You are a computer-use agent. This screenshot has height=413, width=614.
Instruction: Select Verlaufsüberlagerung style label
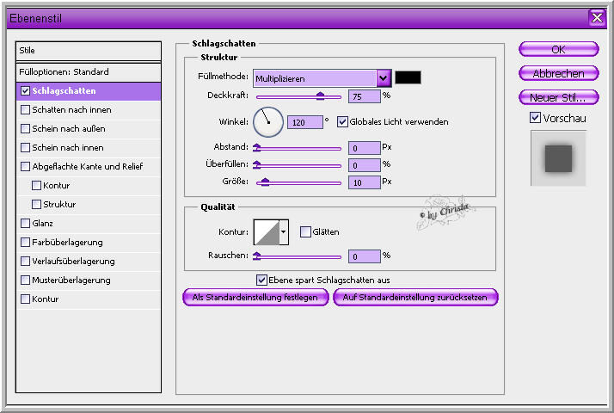click(73, 261)
